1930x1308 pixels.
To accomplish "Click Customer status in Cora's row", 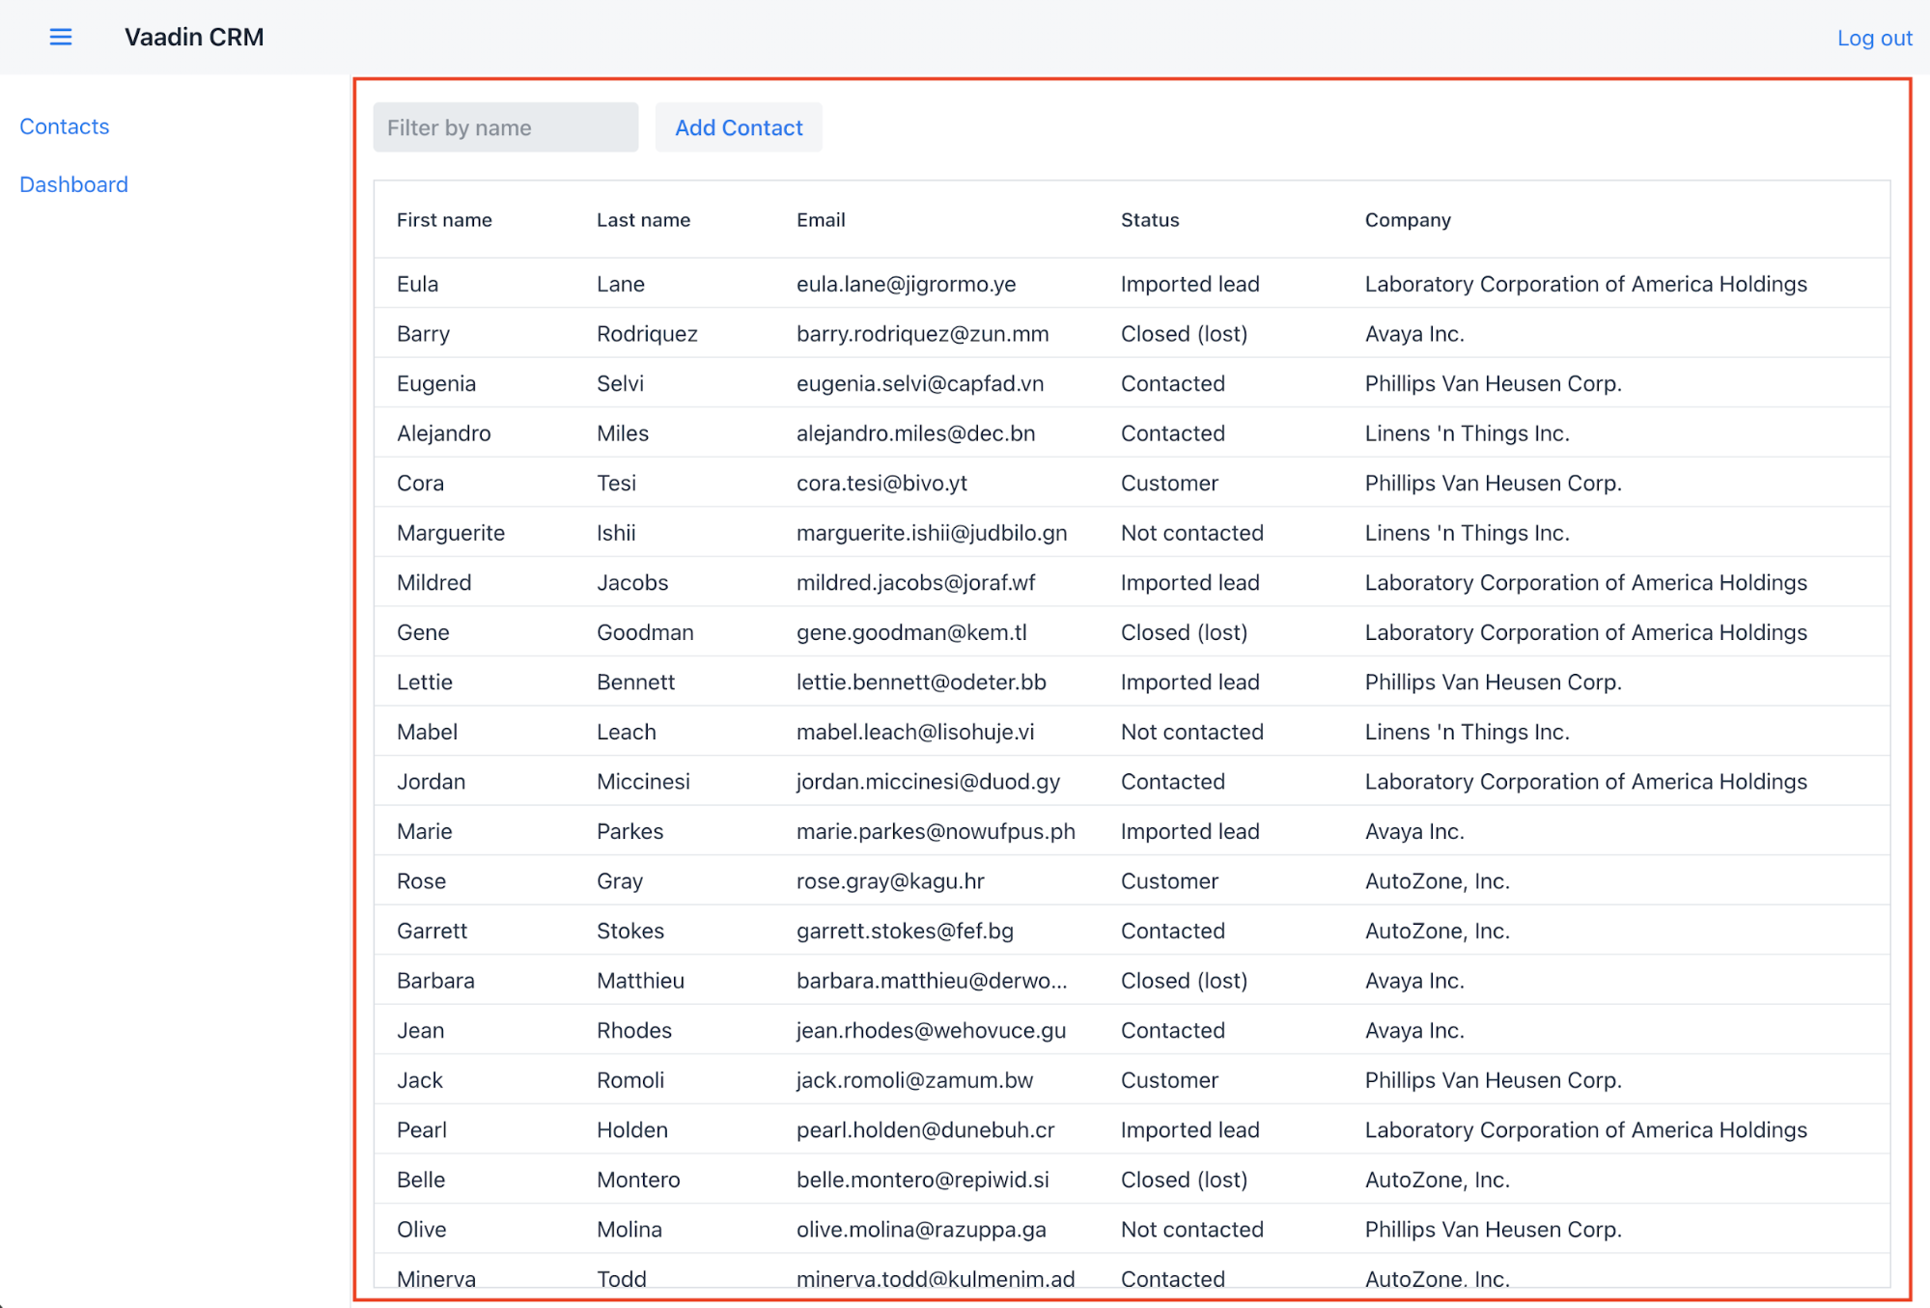I will tap(1169, 483).
